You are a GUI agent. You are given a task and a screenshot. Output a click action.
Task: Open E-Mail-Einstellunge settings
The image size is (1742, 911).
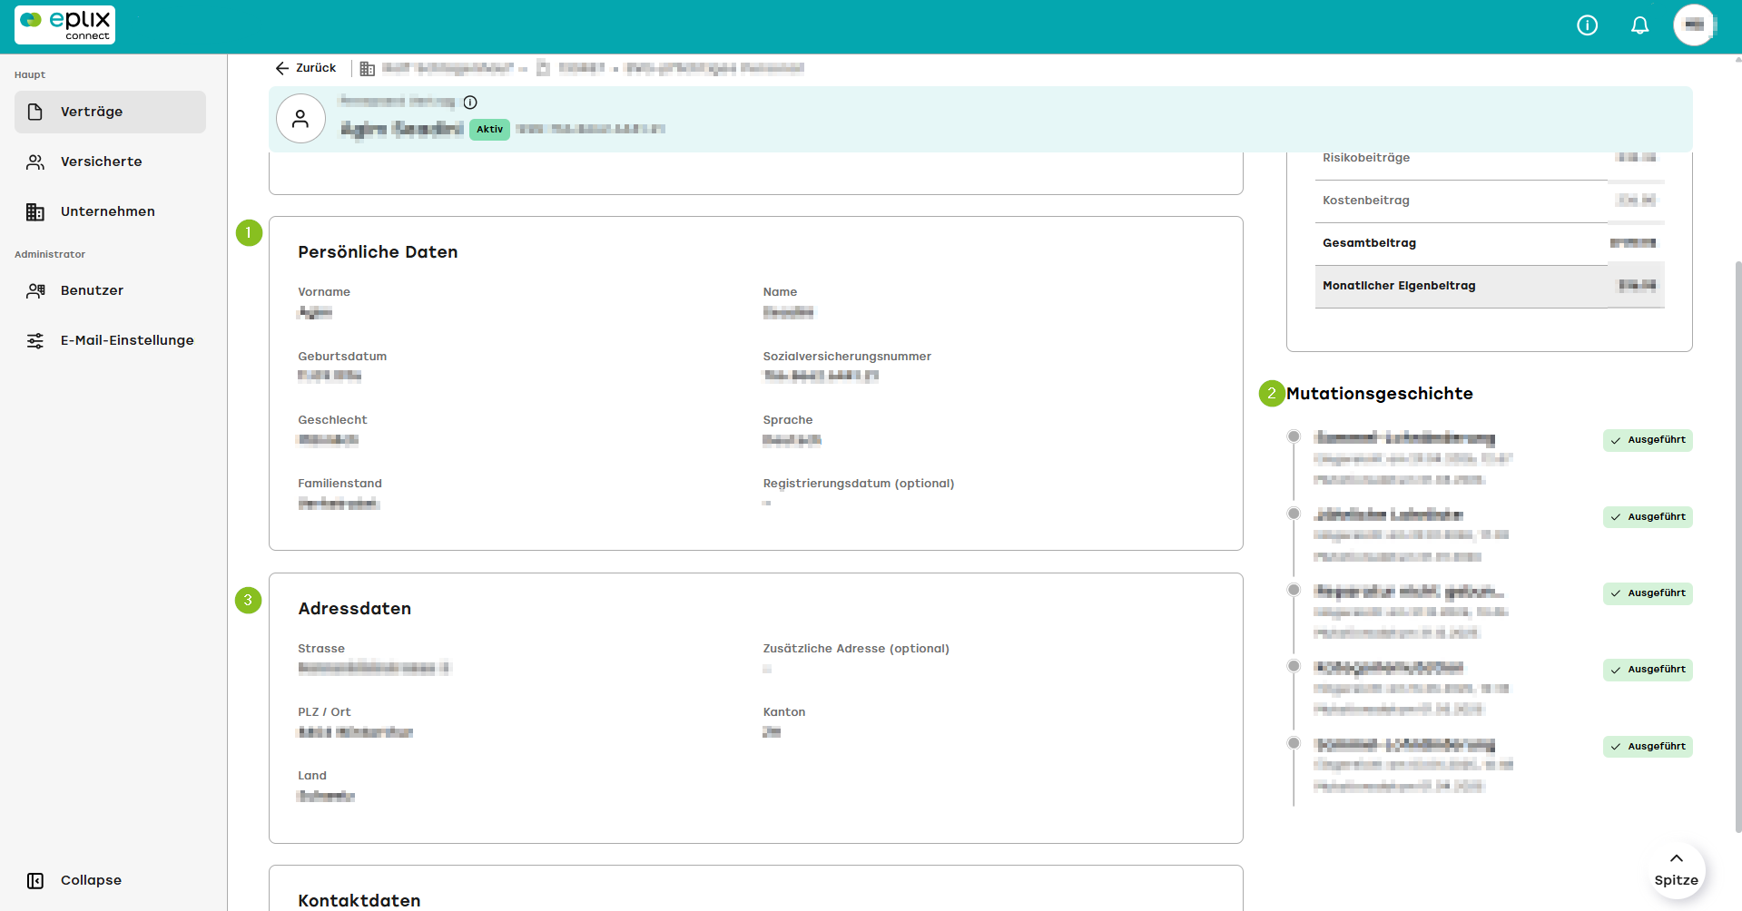(110, 340)
